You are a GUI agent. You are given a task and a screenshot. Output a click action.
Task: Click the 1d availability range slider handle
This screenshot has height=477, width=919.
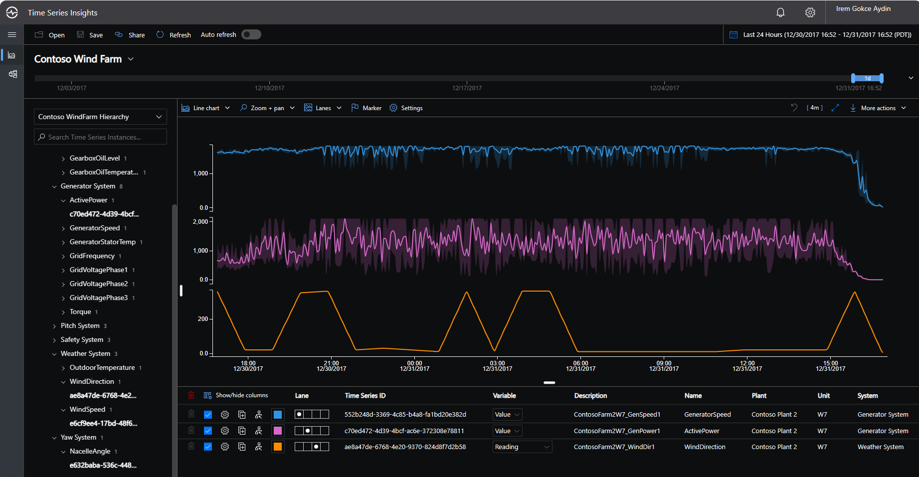(867, 78)
